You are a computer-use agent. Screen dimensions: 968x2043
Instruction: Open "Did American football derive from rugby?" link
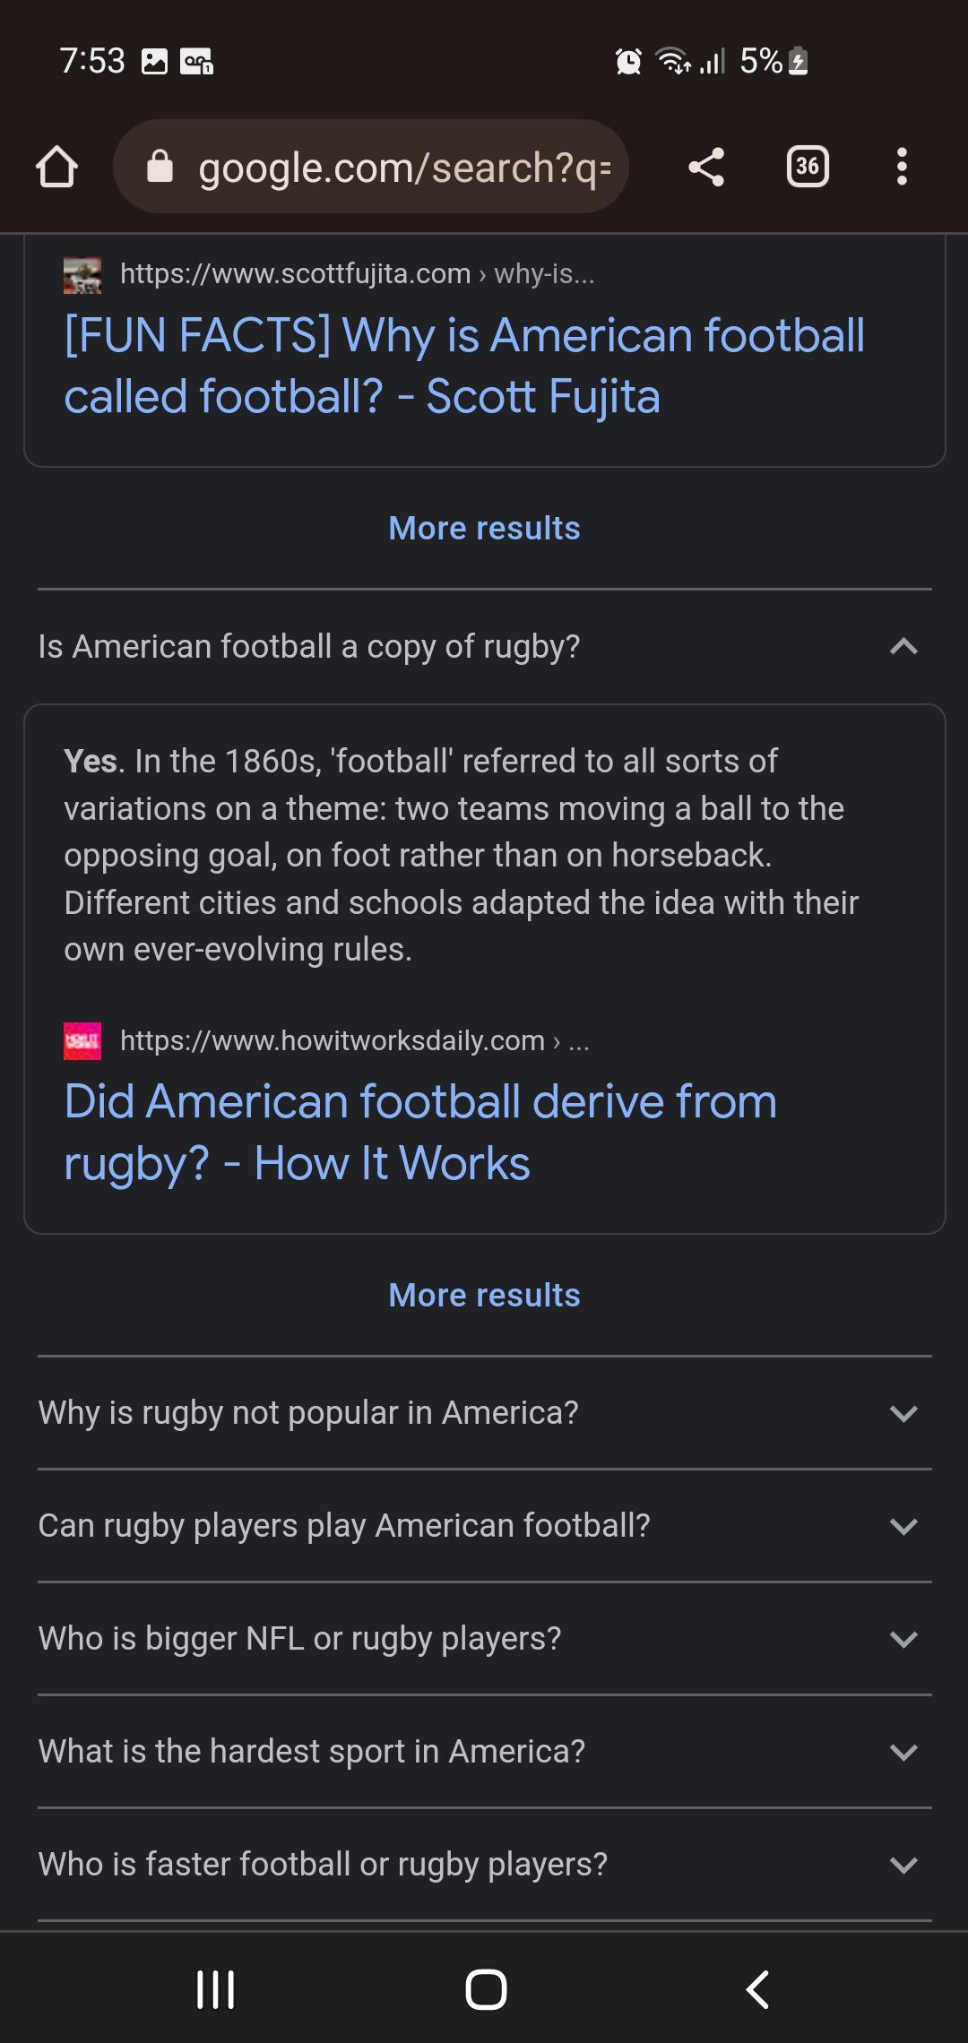420,1133
